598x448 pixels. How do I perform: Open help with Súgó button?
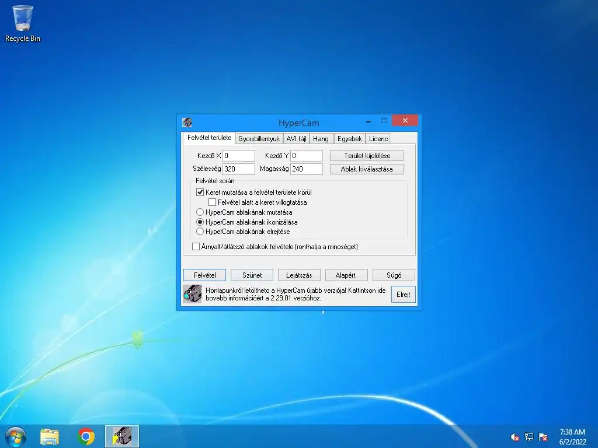(x=394, y=275)
